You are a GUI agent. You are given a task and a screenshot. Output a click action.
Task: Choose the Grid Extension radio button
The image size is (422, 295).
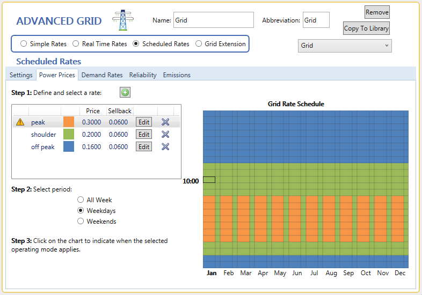199,44
